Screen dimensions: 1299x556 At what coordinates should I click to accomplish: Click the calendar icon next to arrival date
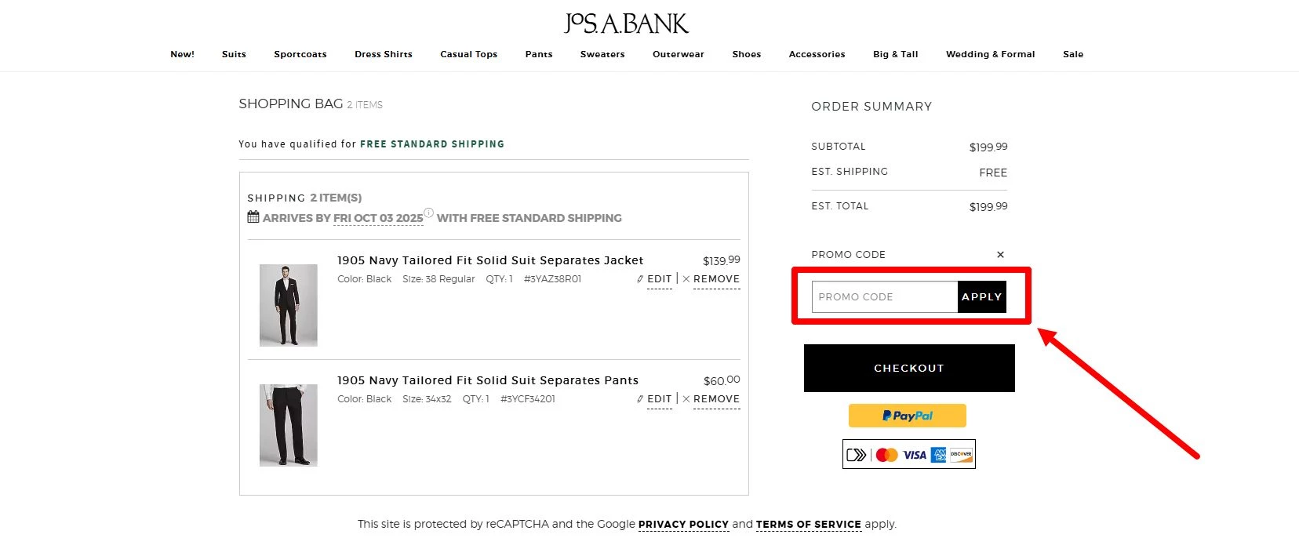253,217
